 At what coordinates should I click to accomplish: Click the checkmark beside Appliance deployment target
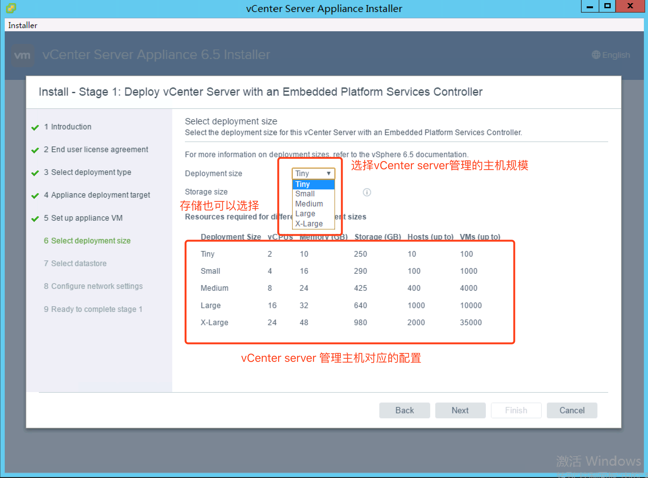(x=35, y=196)
